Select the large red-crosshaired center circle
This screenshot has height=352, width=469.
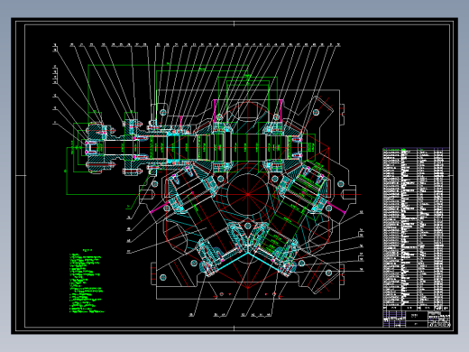tap(247, 194)
